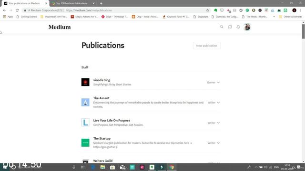
Task: Open The Hindu bookmark
Action: [254, 17]
